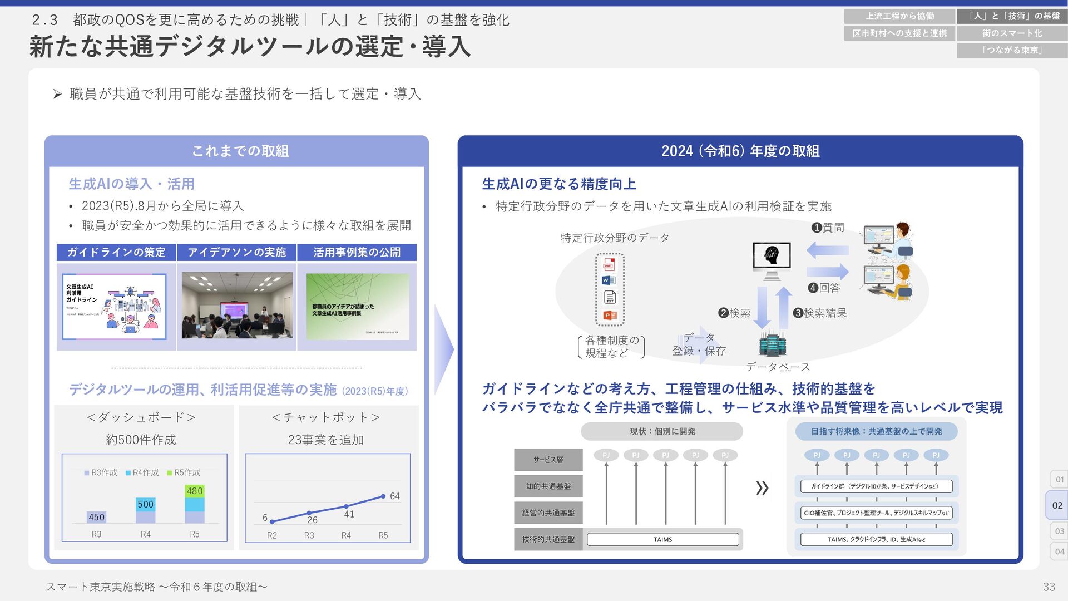Click the double chevron between diagrams
The height and width of the screenshot is (601, 1068).
tap(762, 488)
